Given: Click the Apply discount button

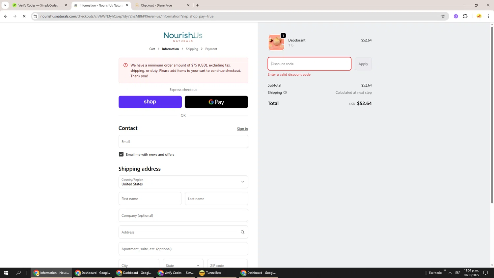Looking at the screenshot, I should tap(363, 64).
